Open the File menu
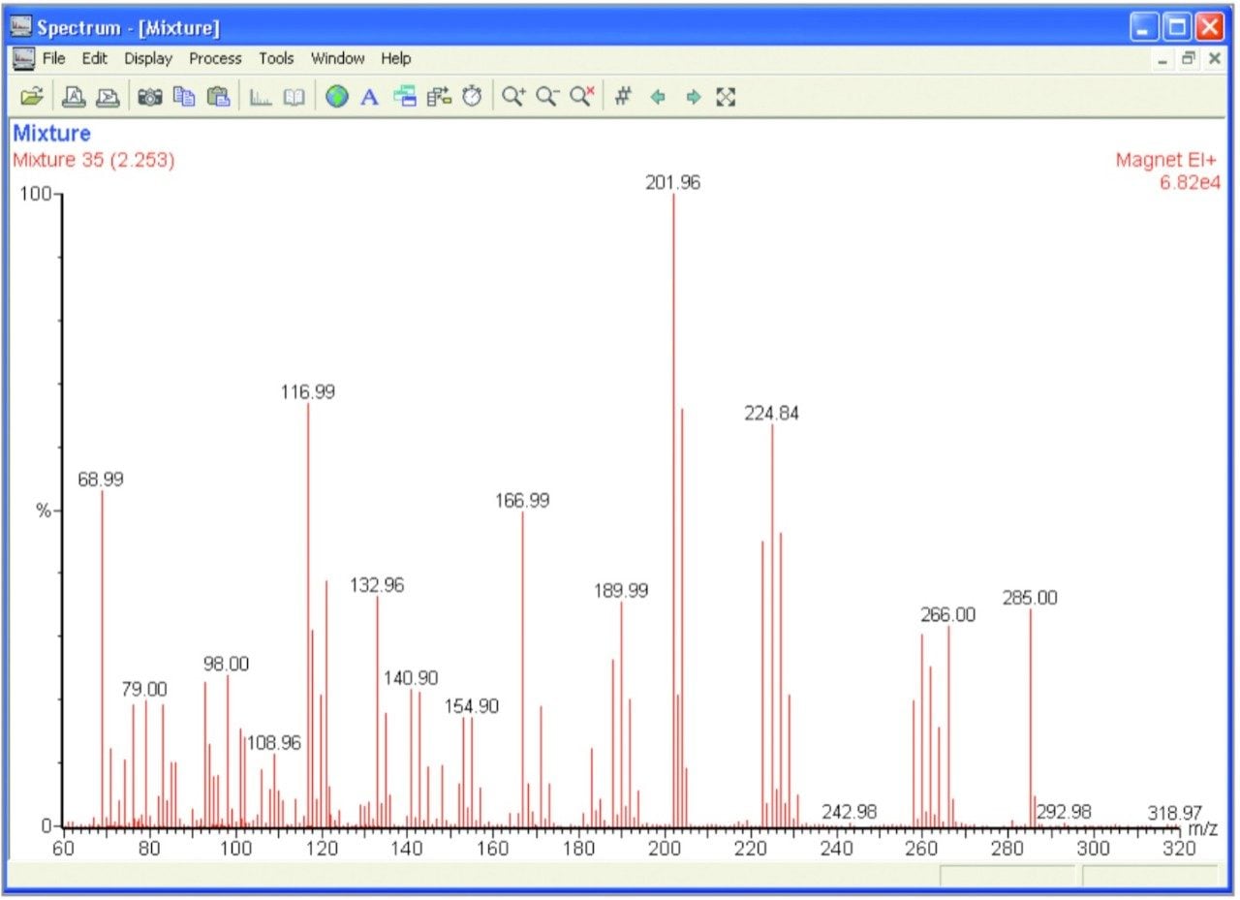The width and height of the screenshot is (1240, 900). coord(54,59)
